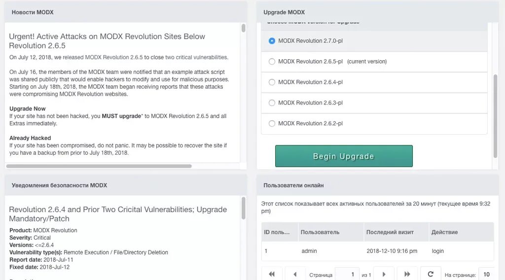Go to first page of online users
This screenshot has height=280, width=505.
point(272,274)
